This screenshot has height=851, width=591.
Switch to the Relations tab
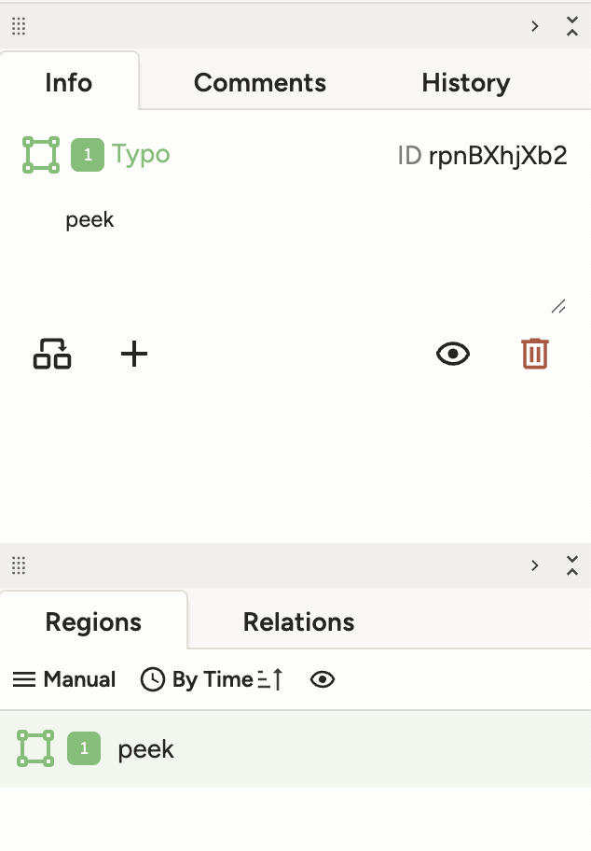pyautogui.click(x=298, y=622)
